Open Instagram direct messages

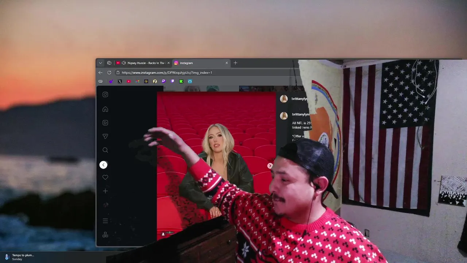click(x=105, y=136)
